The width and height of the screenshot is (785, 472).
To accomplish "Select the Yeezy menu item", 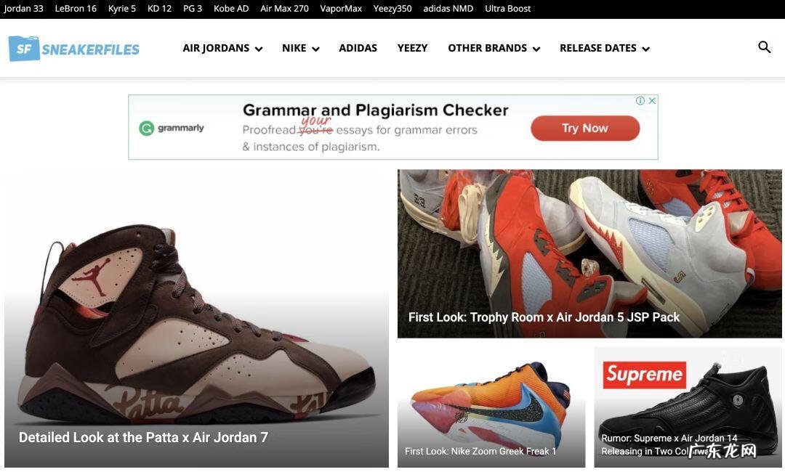I will [x=413, y=48].
